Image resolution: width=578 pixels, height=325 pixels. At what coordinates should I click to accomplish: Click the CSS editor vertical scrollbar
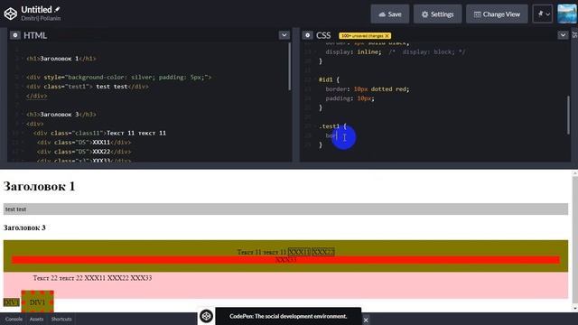point(568,115)
